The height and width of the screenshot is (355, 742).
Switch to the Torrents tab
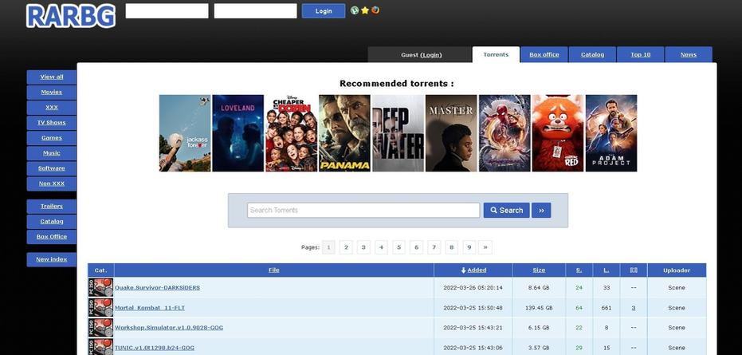click(496, 54)
